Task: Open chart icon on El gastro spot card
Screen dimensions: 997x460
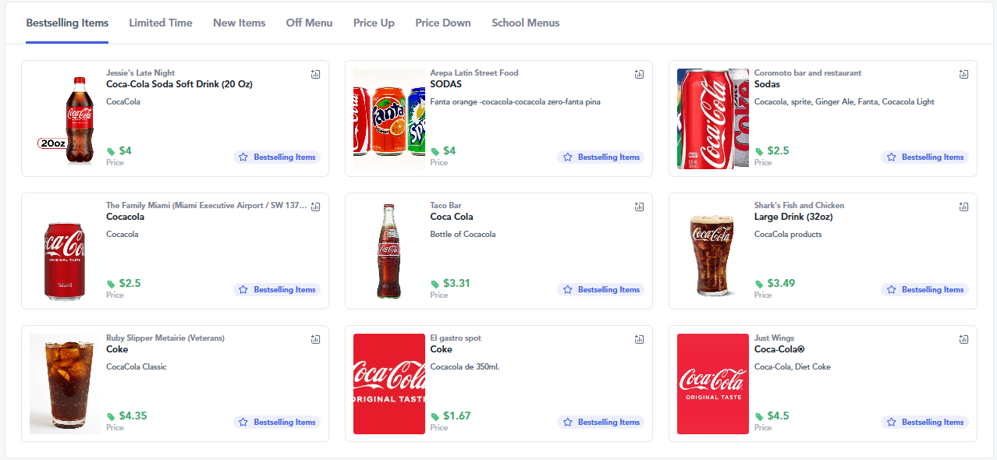Action: [639, 339]
